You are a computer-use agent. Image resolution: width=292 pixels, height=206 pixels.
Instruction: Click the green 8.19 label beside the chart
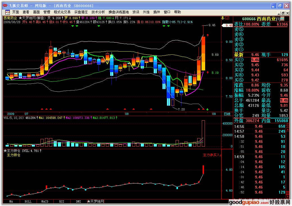point(215,73)
